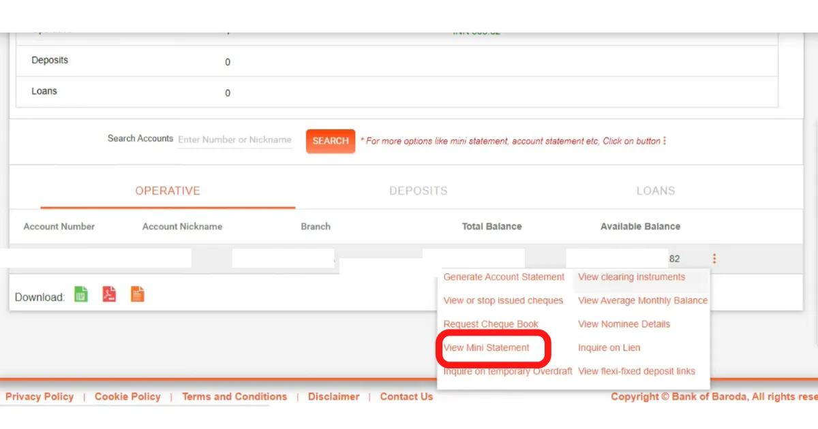Select Inquire on temporary Overdraft
This screenshot has width=818, height=429.
tap(508, 371)
